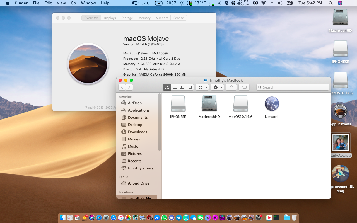Open the Help menu

[x=105, y=3]
